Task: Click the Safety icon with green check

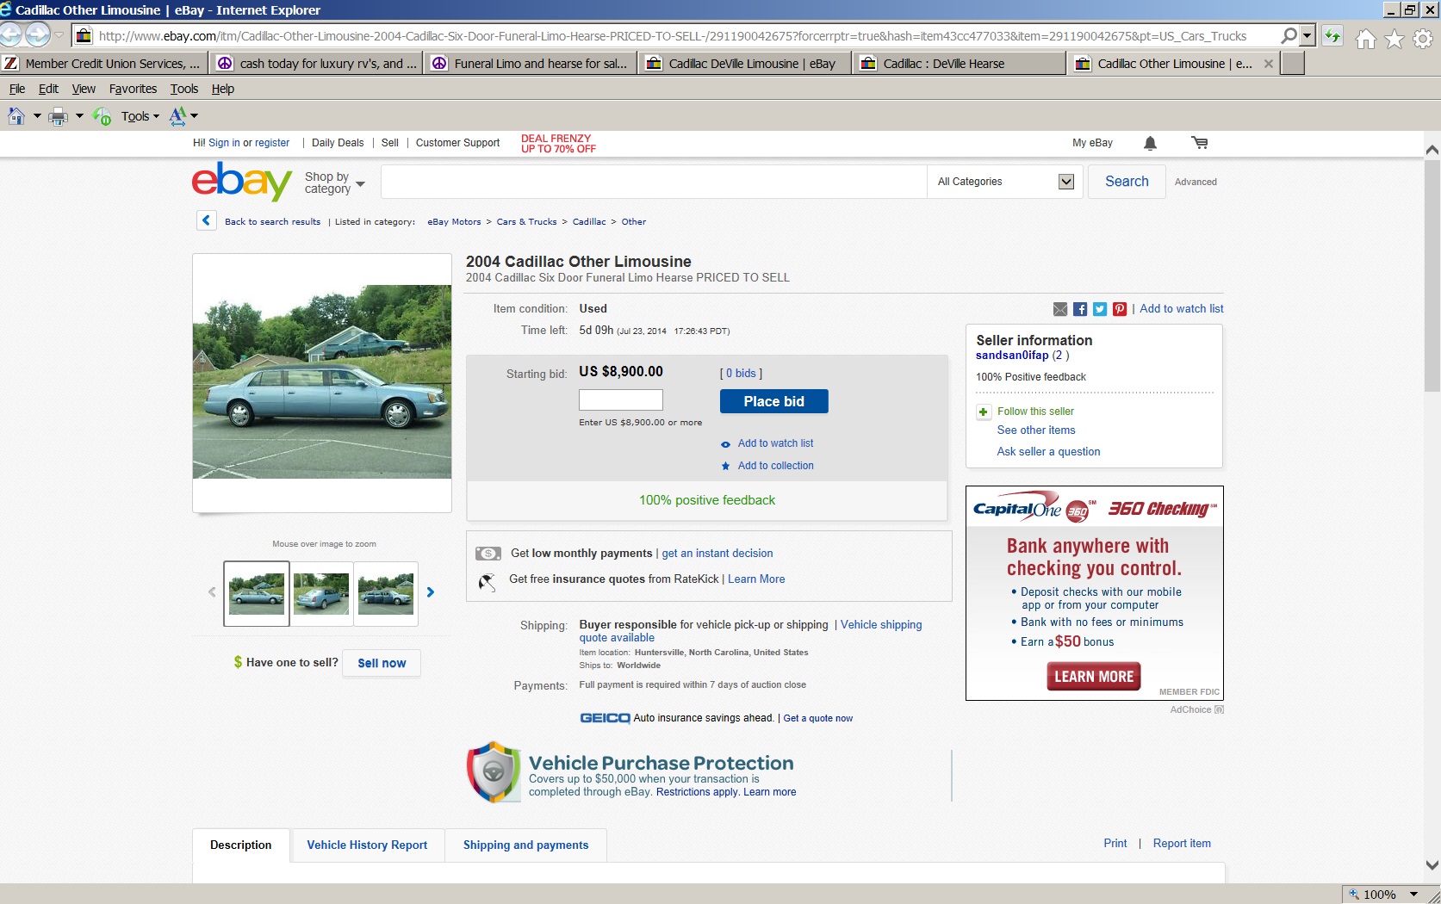Action: (x=102, y=116)
